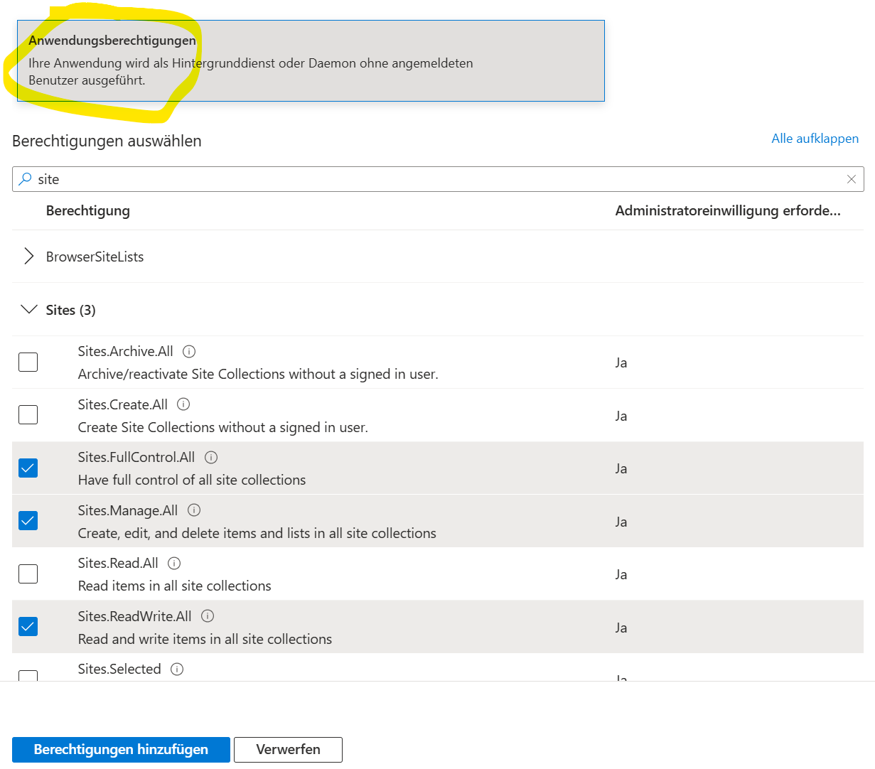Viewport: 875px width, 769px height.
Task: Clear the search field with X icon
Action: (x=851, y=179)
